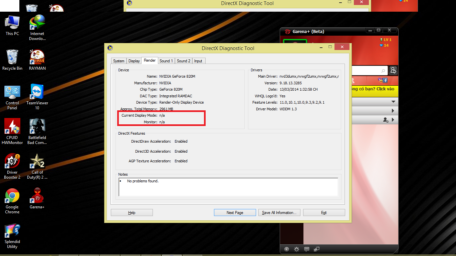Open Garena+ chat bubble icon
Screen dimensions: 456x256
[x=307, y=249]
